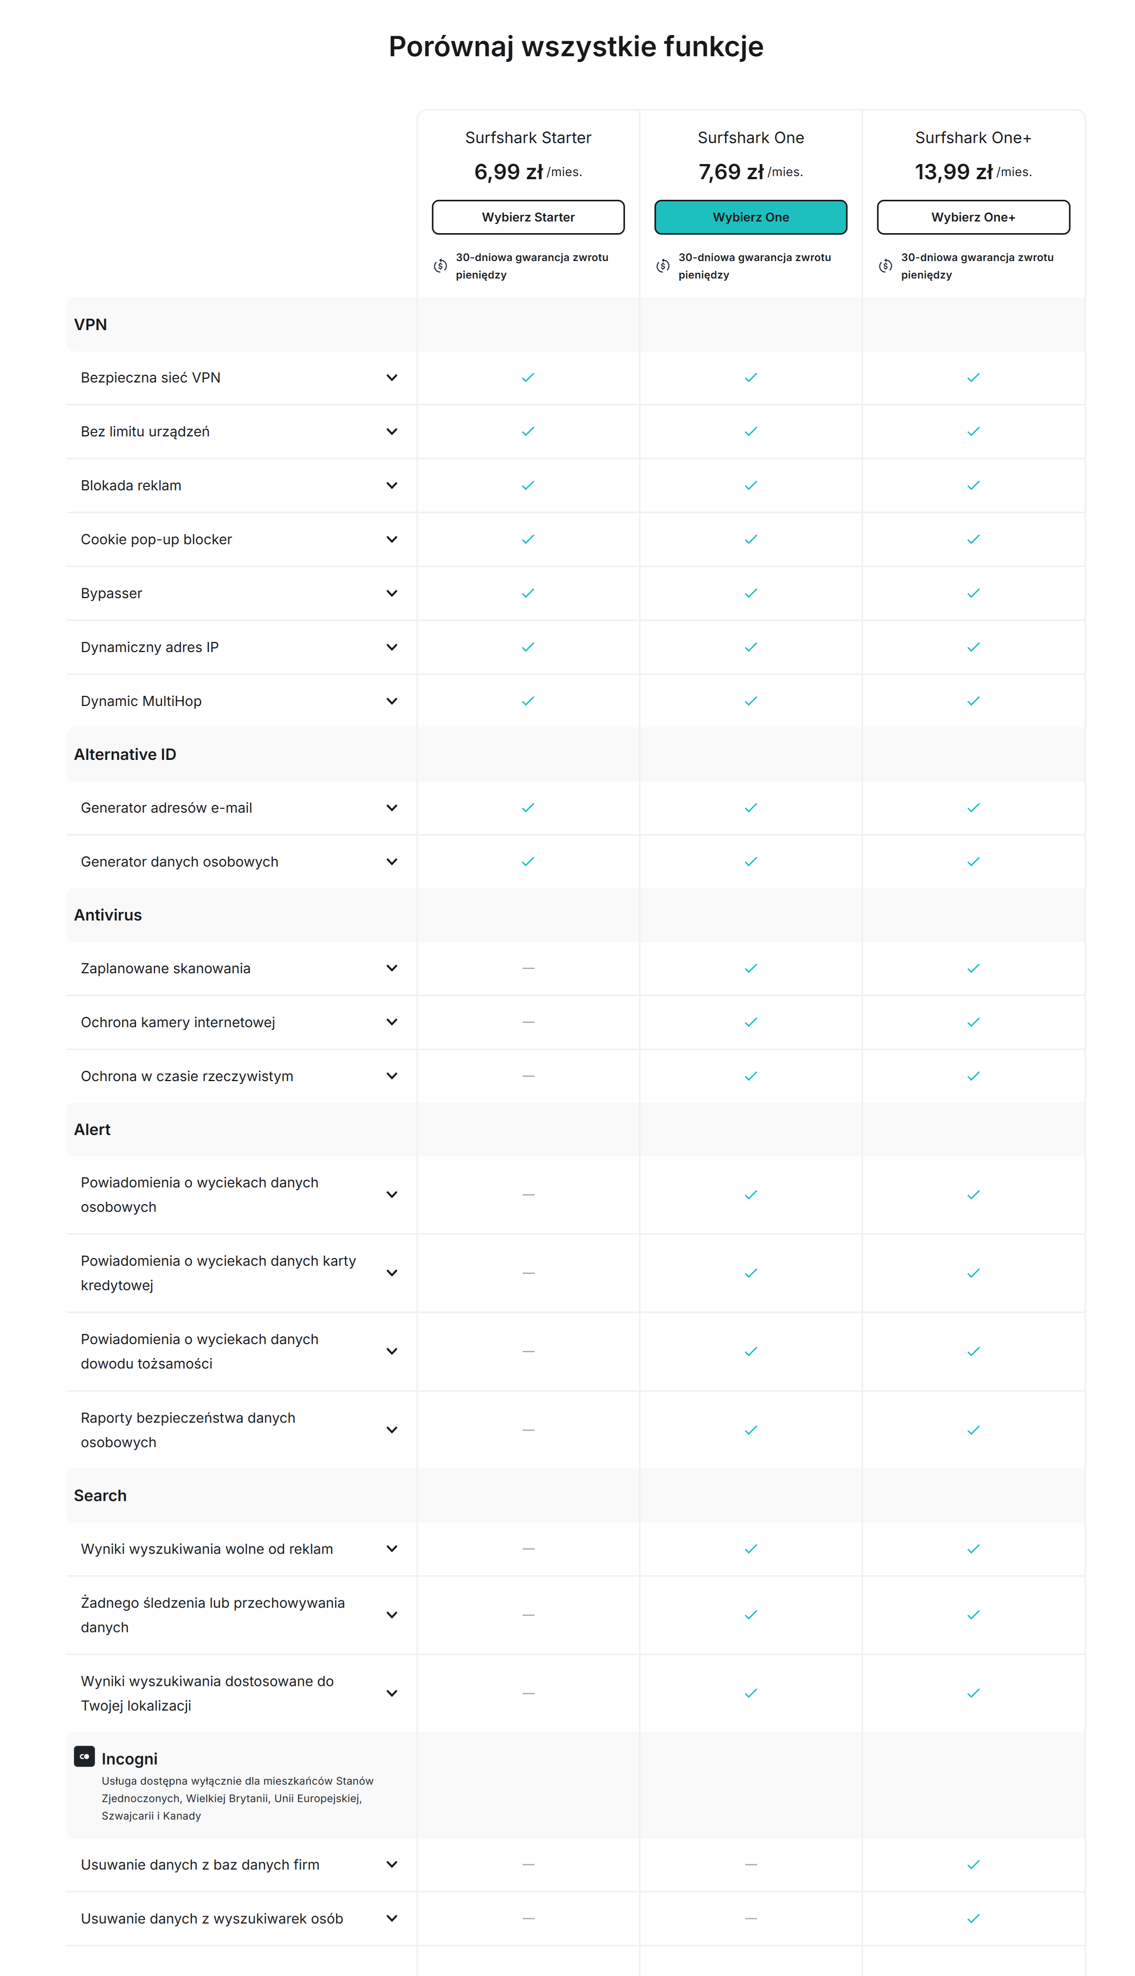Viewport: 1135px width, 1976px height.
Task: Click Starter checkmark for Bezpieczna sieć VPN
Action: coord(528,377)
